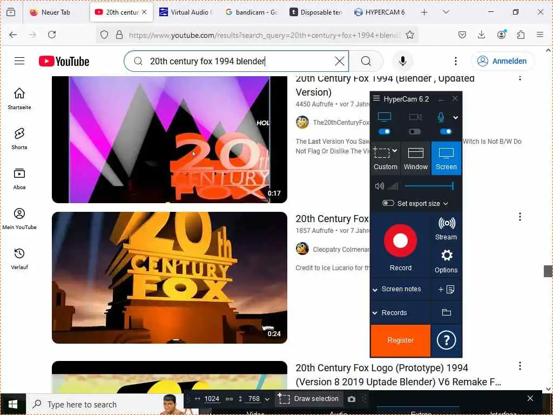Switch to bandicam Google tab
The width and height of the screenshot is (553, 415).
point(252,12)
